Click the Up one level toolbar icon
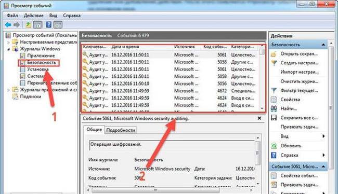The width and height of the screenshot is (338, 194). point(28,25)
